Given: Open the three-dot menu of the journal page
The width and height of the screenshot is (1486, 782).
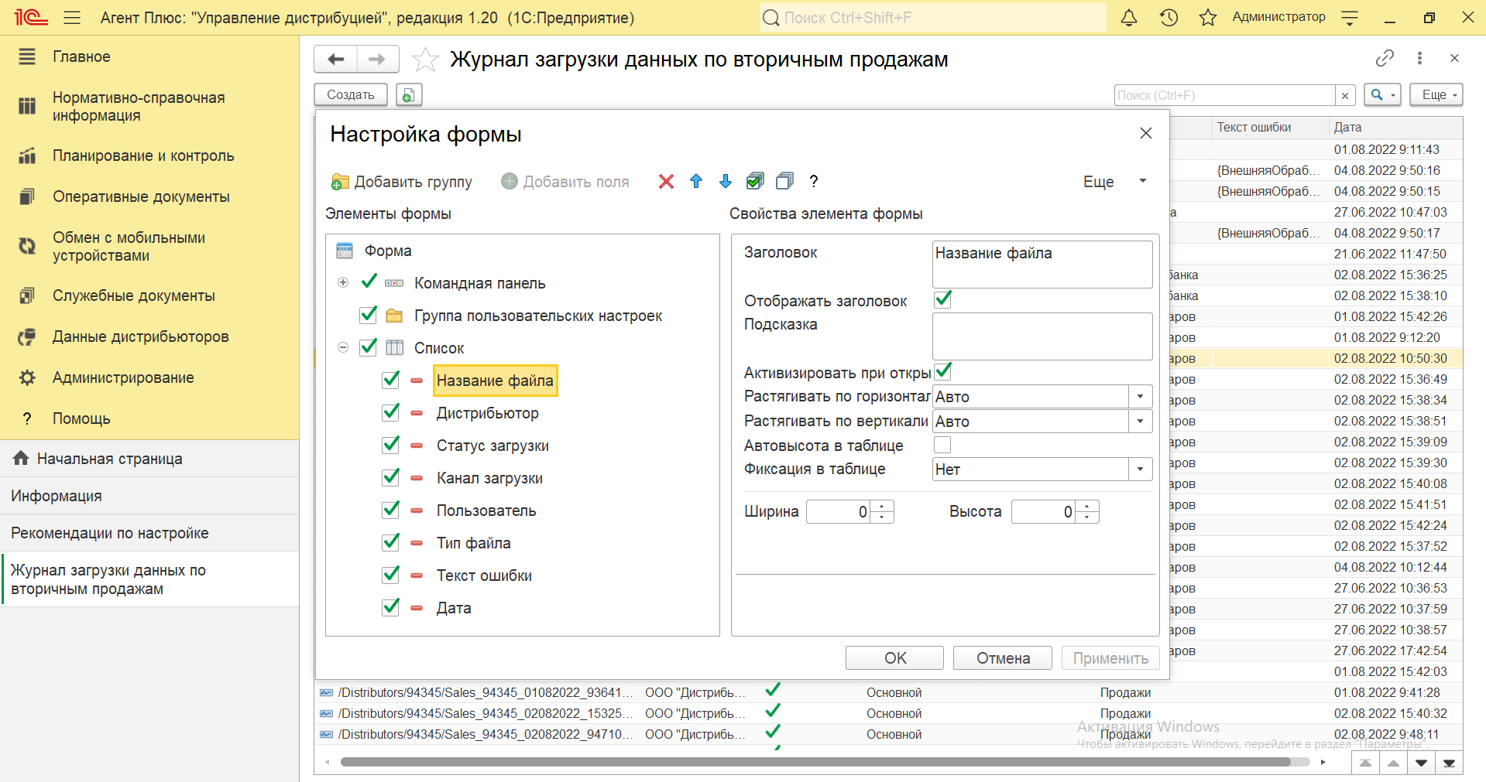Looking at the screenshot, I should click(x=1419, y=58).
